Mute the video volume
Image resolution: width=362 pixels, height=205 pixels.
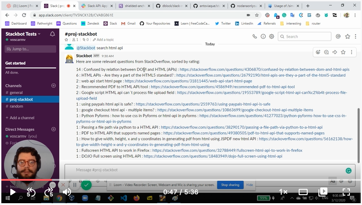[x=67, y=192]
